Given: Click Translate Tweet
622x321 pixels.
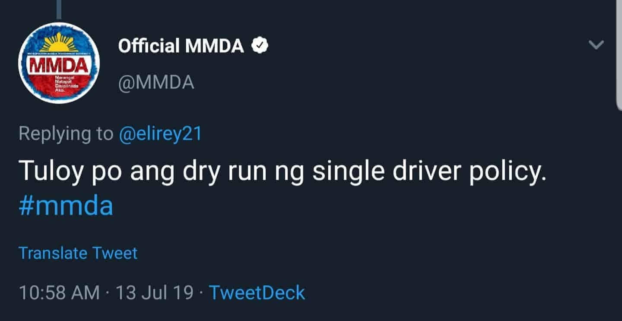Looking at the screenshot, I should [x=78, y=253].
